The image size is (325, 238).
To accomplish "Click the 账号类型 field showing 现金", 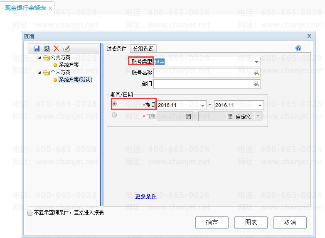I will click(207, 62).
